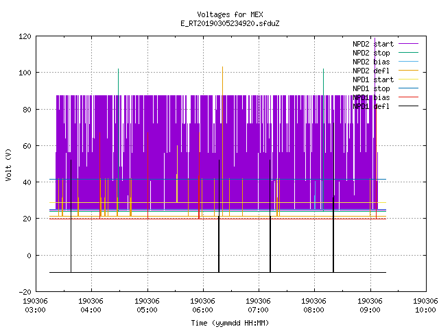This screenshot has height=329, width=439.
Task: Click the y-axis tick value 100
Action: [x=25, y=73]
